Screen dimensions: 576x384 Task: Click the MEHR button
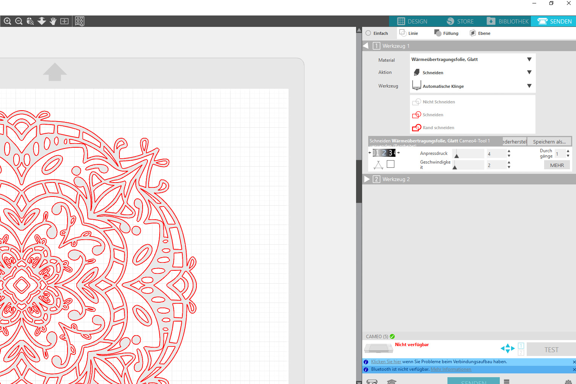tap(557, 165)
